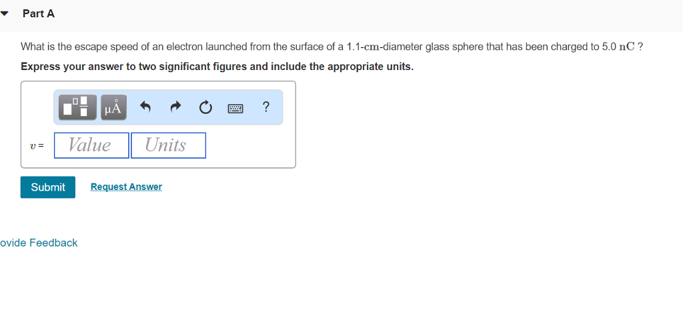This screenshot has width=683, height=316.
Task: Click the Part A heading label
Action: coord(39,13)
